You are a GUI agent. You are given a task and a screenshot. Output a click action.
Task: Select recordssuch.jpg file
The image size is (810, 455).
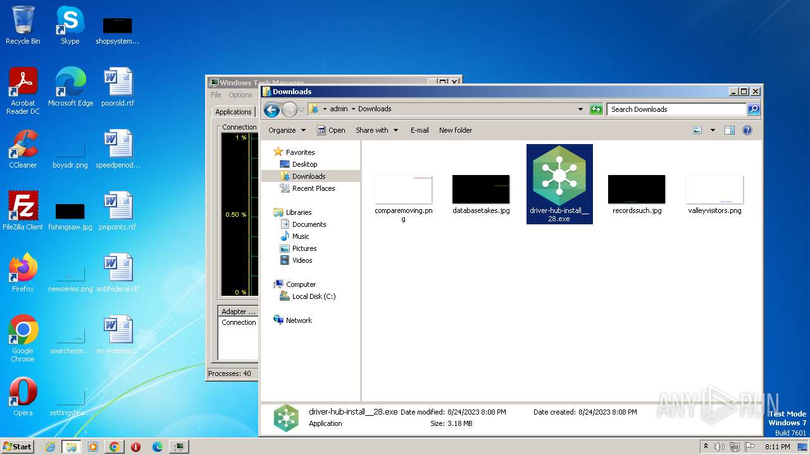coord(637,196)
